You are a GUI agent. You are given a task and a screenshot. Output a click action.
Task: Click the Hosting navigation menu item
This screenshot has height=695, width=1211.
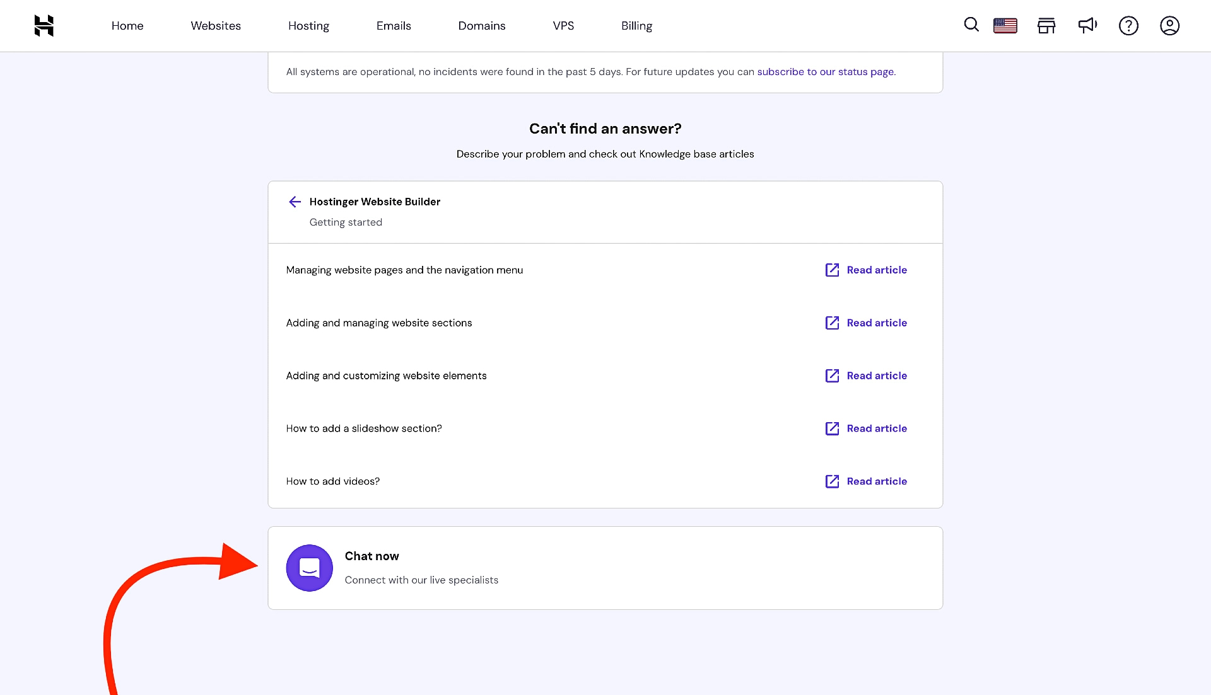308,26
